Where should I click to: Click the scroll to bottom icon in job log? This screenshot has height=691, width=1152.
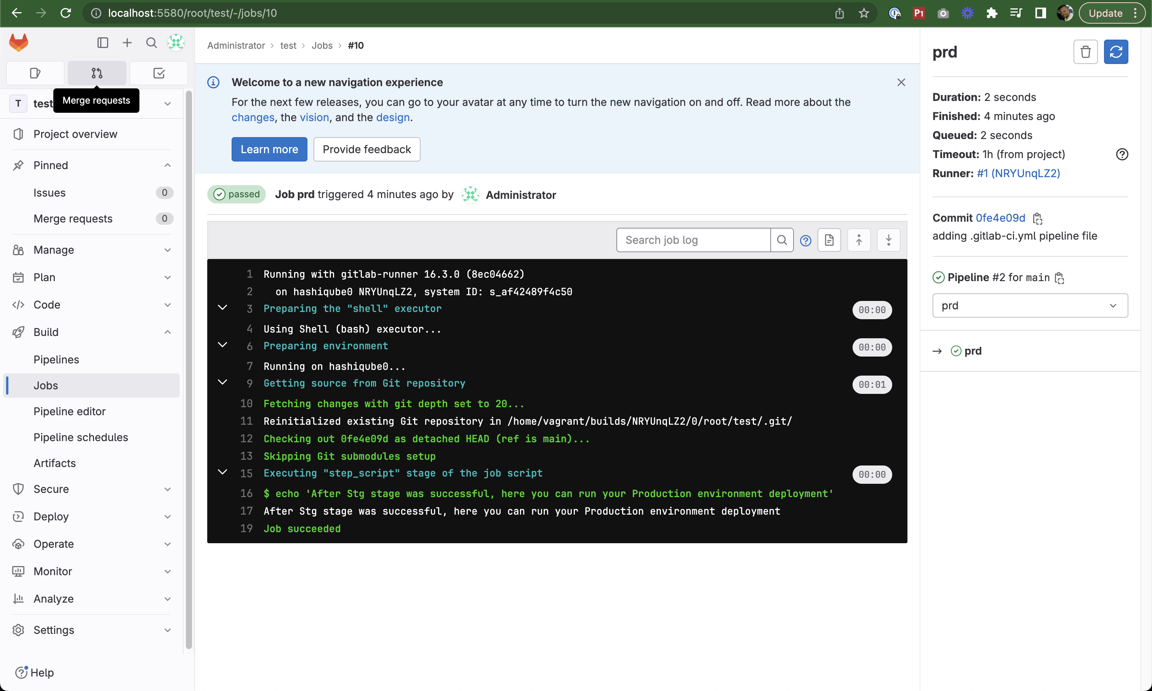pyautogui.click(x=889, y=239)
